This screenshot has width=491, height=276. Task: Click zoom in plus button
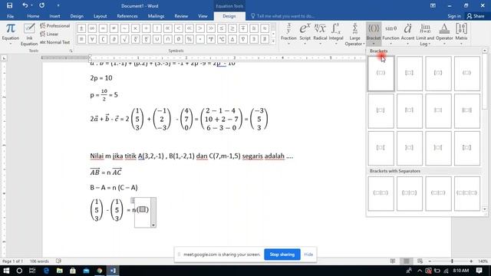tap(471, 261)
